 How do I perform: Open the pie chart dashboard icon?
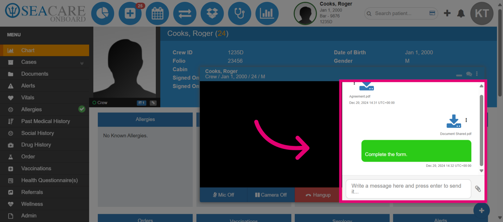pos(103,14)
